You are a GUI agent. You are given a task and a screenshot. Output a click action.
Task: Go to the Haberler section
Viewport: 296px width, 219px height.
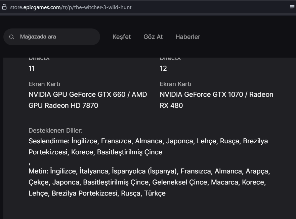(187, 37)
